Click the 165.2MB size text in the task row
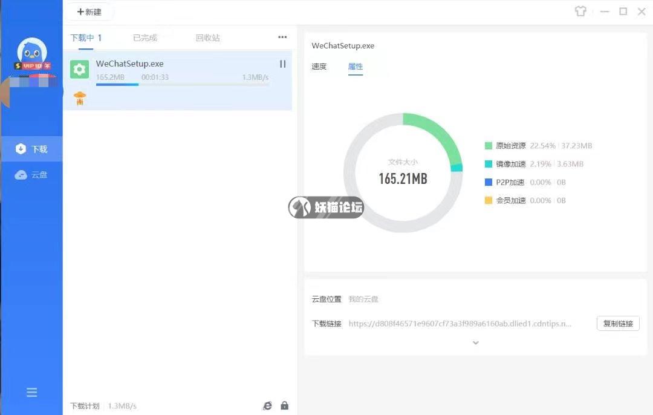 [110, 77]
